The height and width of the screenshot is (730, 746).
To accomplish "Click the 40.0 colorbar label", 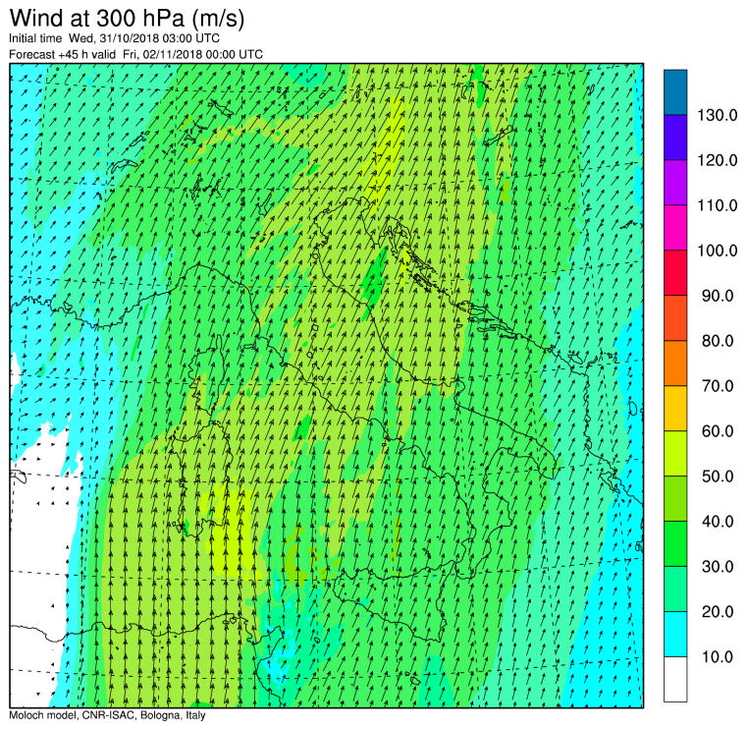I will (718, 522).
